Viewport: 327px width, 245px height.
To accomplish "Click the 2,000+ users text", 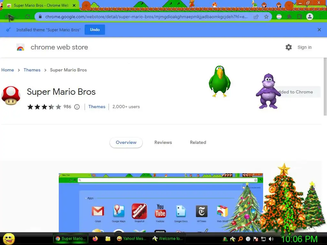I will click(x=126, y=107).
